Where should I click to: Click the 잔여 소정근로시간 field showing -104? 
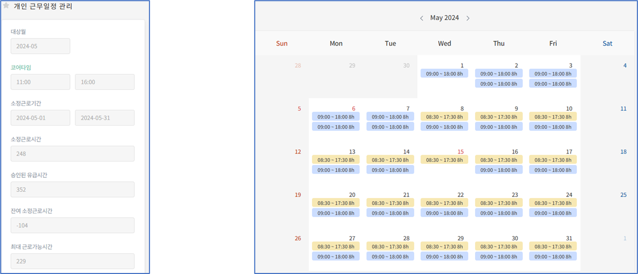point(72,225)
